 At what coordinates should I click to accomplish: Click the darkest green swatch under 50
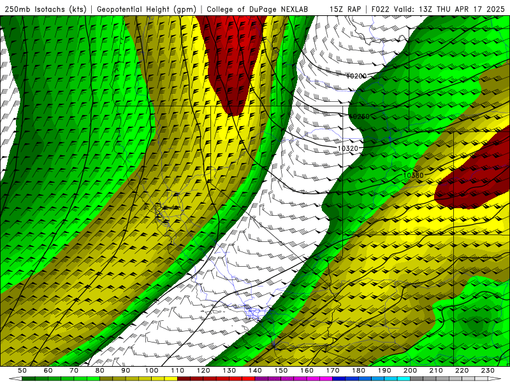pos(29,379)
